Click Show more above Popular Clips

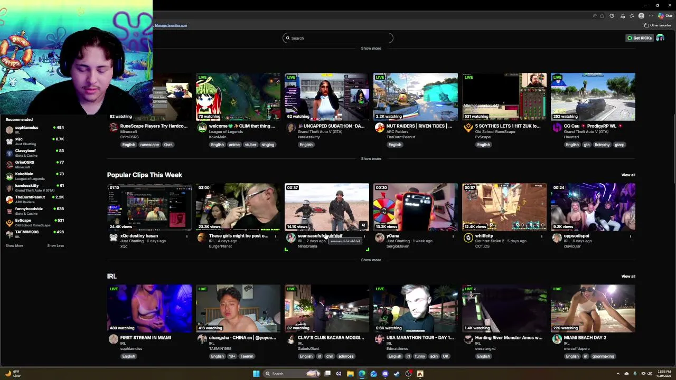click(371, 158)
